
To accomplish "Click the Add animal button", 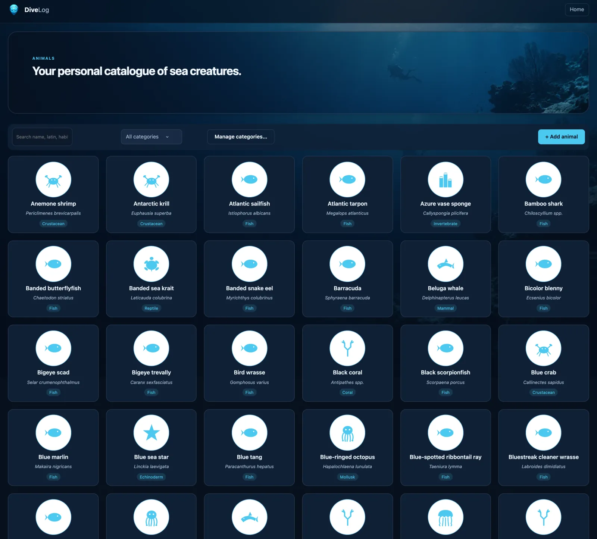I will point(561,137).
